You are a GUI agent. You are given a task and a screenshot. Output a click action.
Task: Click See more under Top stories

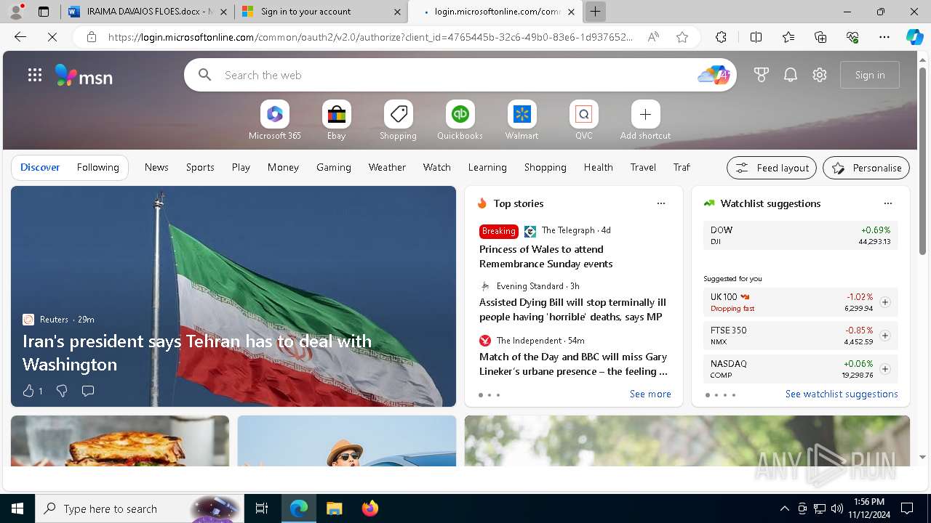point(650,394)
